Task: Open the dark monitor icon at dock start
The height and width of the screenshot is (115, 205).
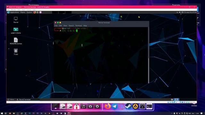Action: (x=56, y=106)
